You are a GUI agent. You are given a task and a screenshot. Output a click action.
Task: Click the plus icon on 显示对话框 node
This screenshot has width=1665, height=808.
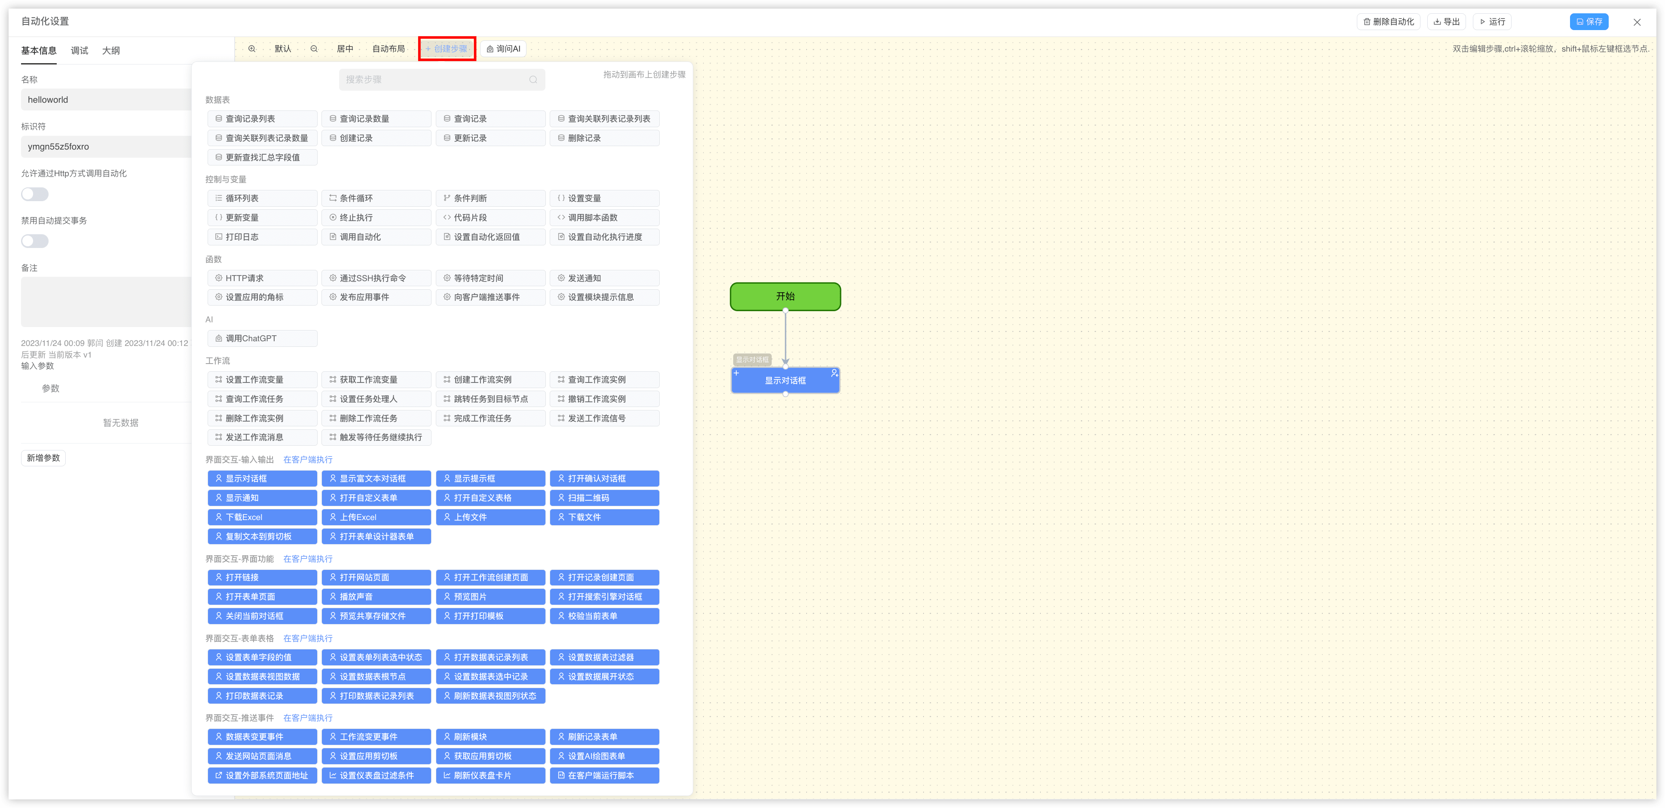click(x=736, y=373)
